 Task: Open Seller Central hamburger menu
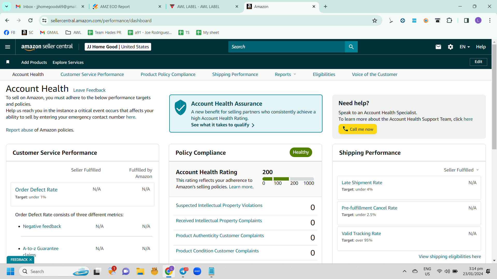(x=8, y=47)
